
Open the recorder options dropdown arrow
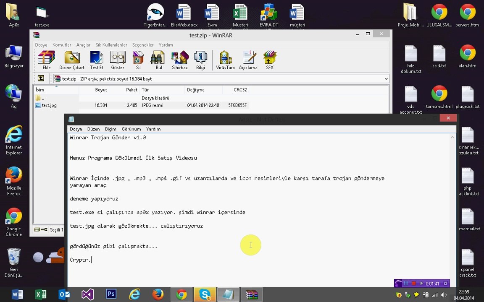[x=445, y=283]
